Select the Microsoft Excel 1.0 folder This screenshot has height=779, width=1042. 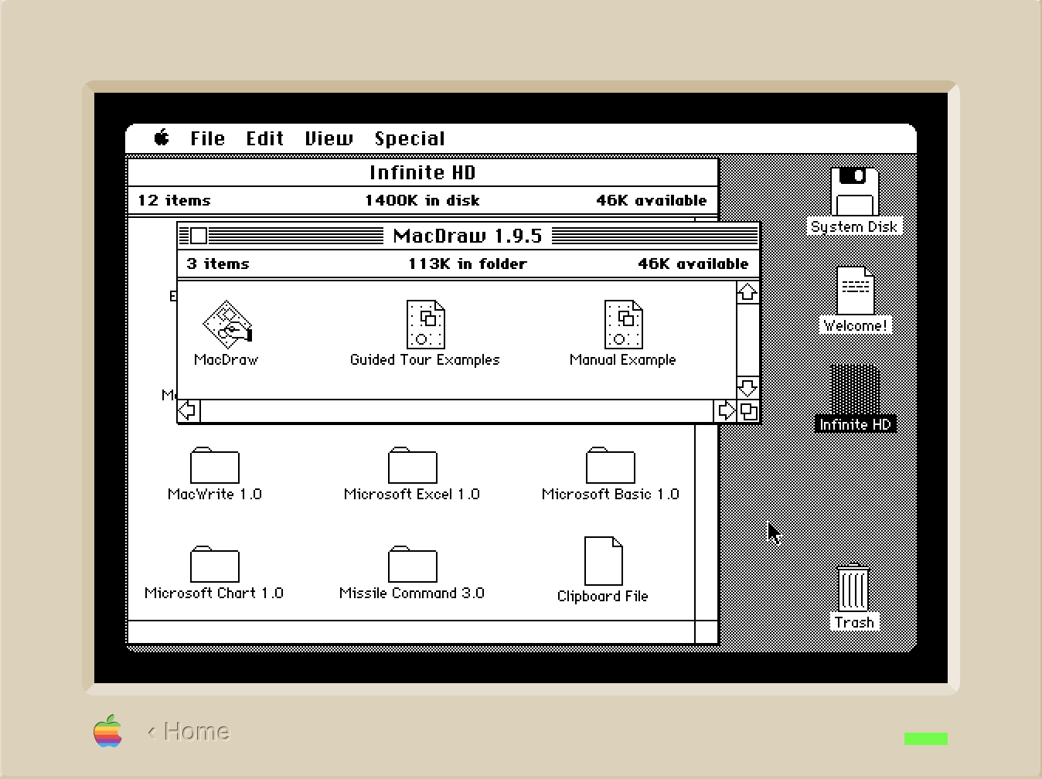413,465
